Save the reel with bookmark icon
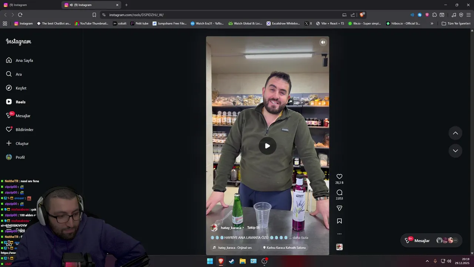Screen dimensions: 474x267 (x=339, y=221)
